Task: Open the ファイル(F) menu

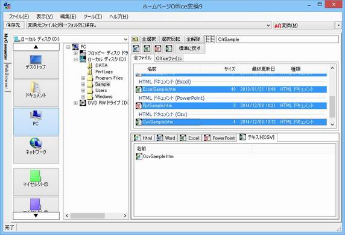Action: click(x=19, y=16)
